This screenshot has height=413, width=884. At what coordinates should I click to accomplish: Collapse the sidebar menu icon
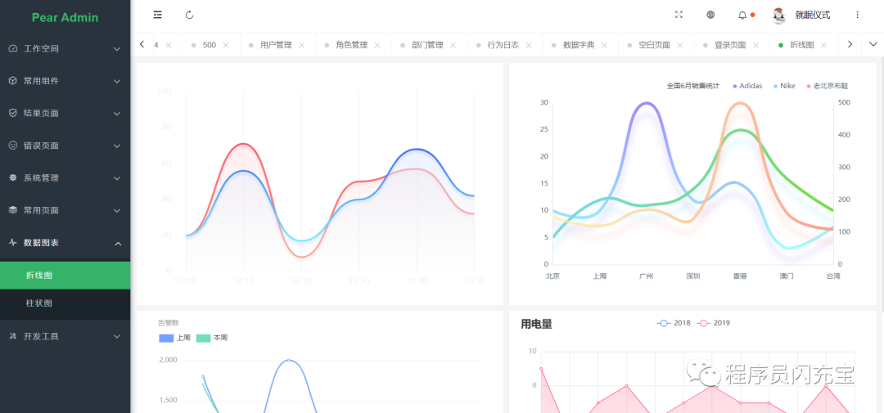(158, 16)
